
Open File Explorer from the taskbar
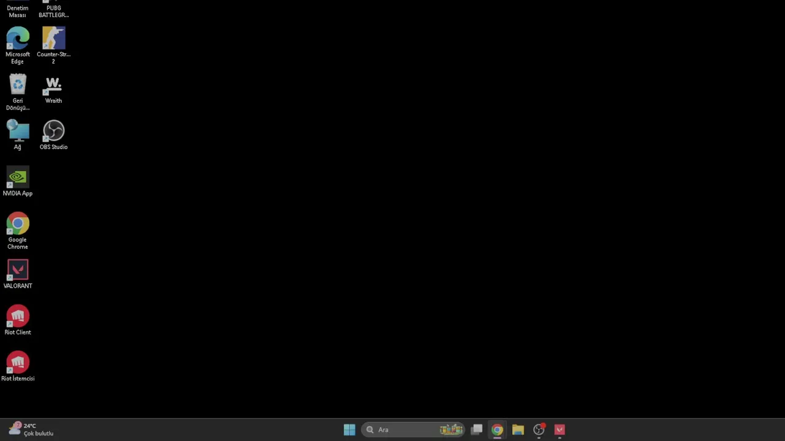(x=518, y=430)
